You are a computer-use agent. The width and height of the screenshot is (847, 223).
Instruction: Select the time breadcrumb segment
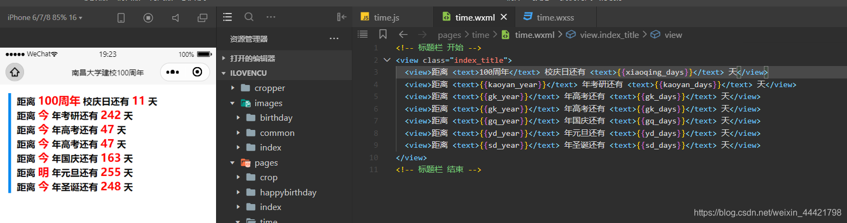[481, 35]
